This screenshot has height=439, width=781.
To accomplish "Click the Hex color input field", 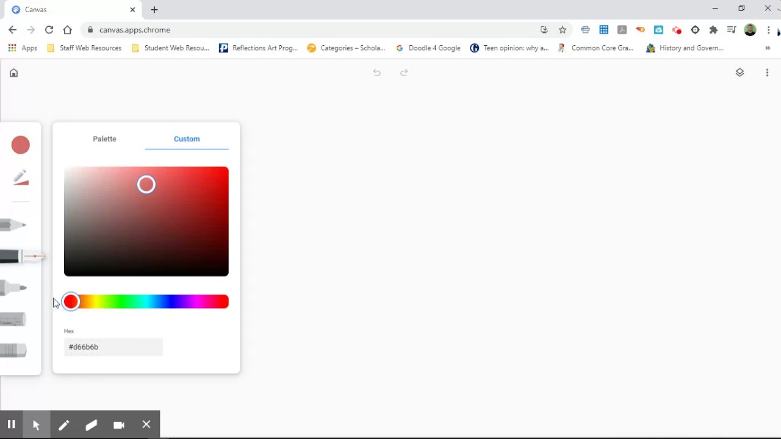I will tap(113, 347).
